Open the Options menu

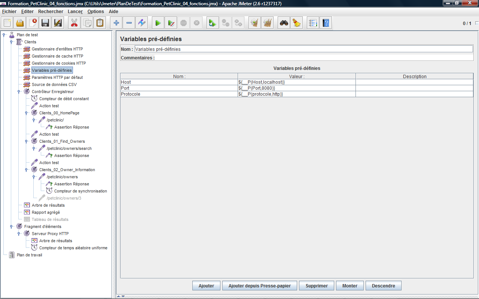coord(95,12)
